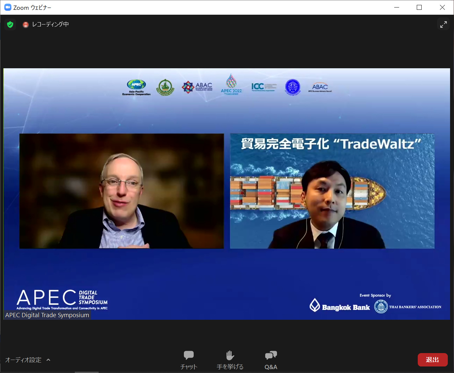Select the left speaker video with glasses
The width and height of the screenshot is (454, 373).
pos(122,191)
